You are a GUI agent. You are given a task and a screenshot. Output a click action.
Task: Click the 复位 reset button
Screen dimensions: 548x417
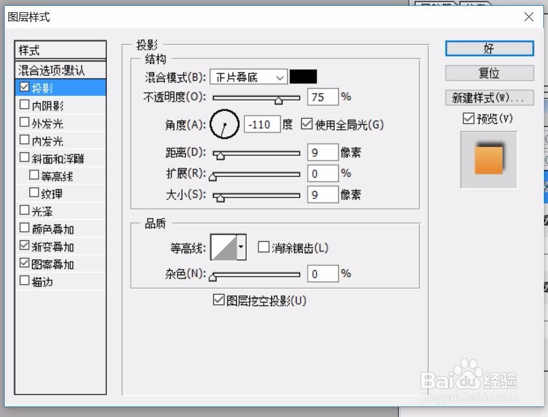(x=489, y=73)
